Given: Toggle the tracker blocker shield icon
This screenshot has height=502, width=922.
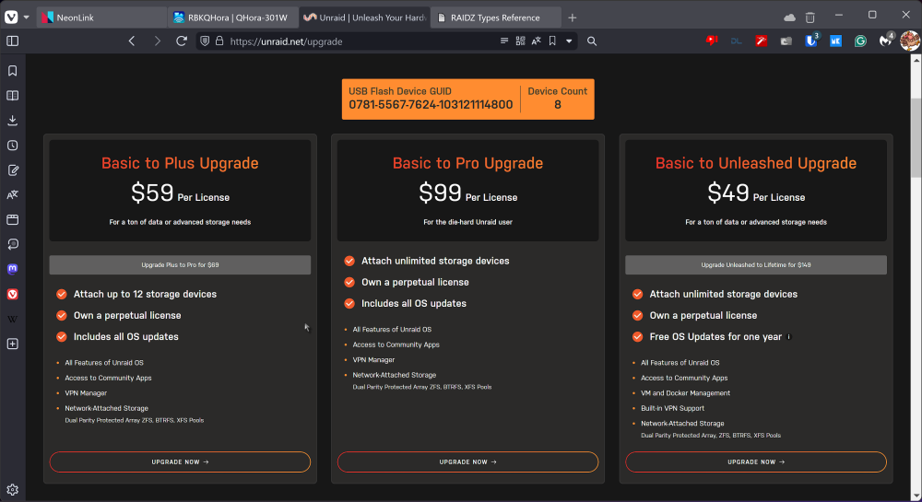Looking at the screenshot, I should [x=205, y=41].
